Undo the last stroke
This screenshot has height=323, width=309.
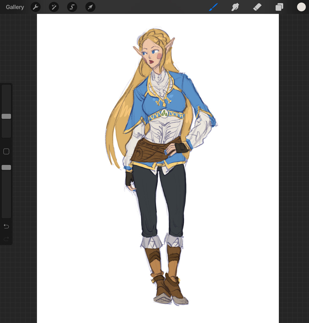[x=6, y=226]
